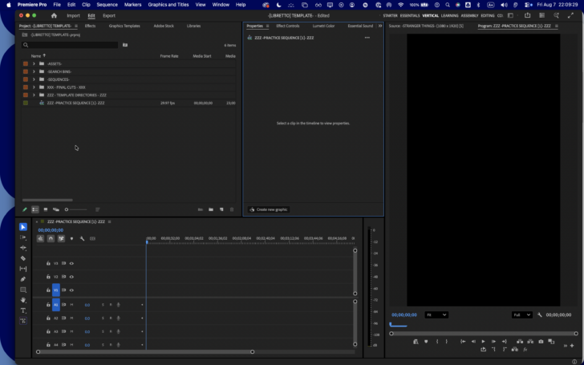Screen dimensions: 584x365
Task: Open the Sequence menu
Action: coord(107,5)
